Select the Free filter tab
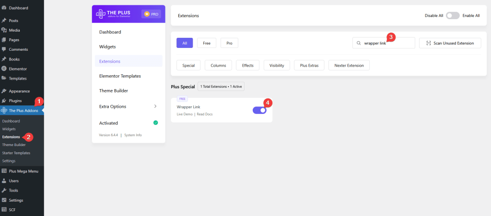The height and width of the screenshot is (216, 491). (x=207, y=43)
